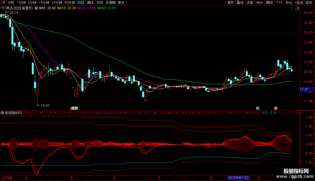
Task: Select the 日线 daily chart tab
Action: [81, 3]
